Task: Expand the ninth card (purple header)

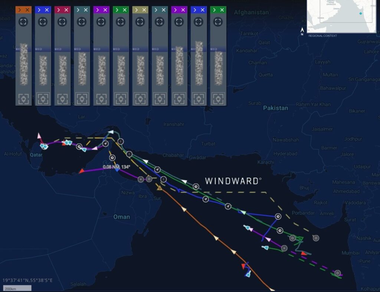Action: 176,10
